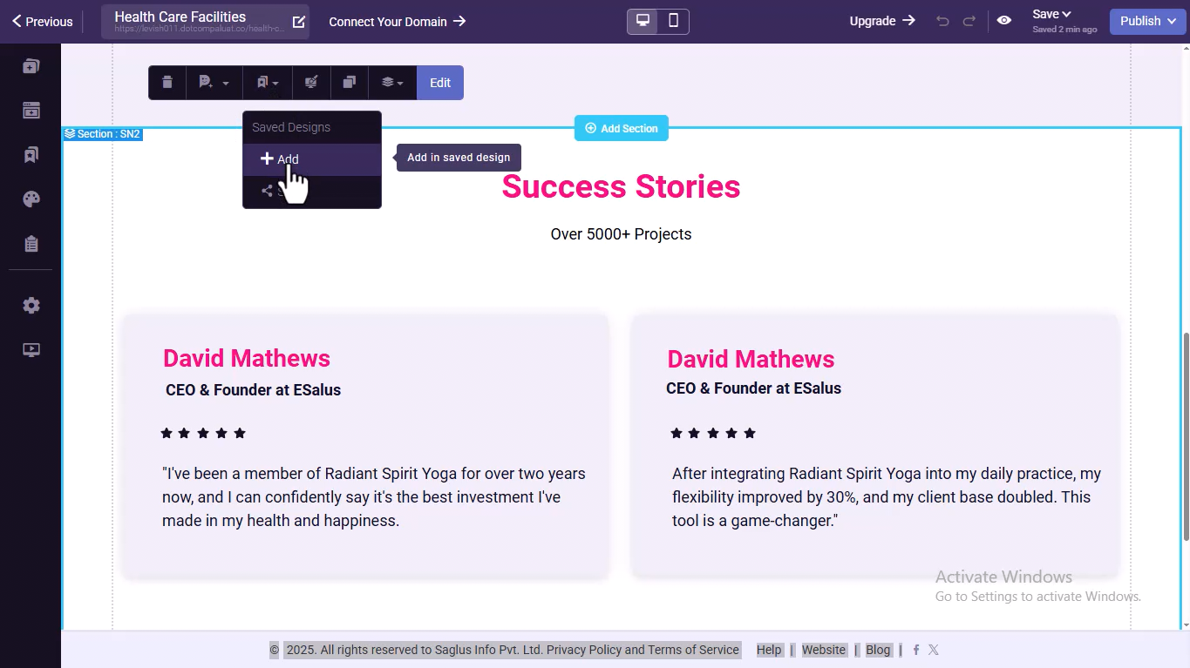Expand the layers dropdown in the section toolbar
Image resolution: width=1190 pixels, height=668 pixels.
[x=391, y=83]
